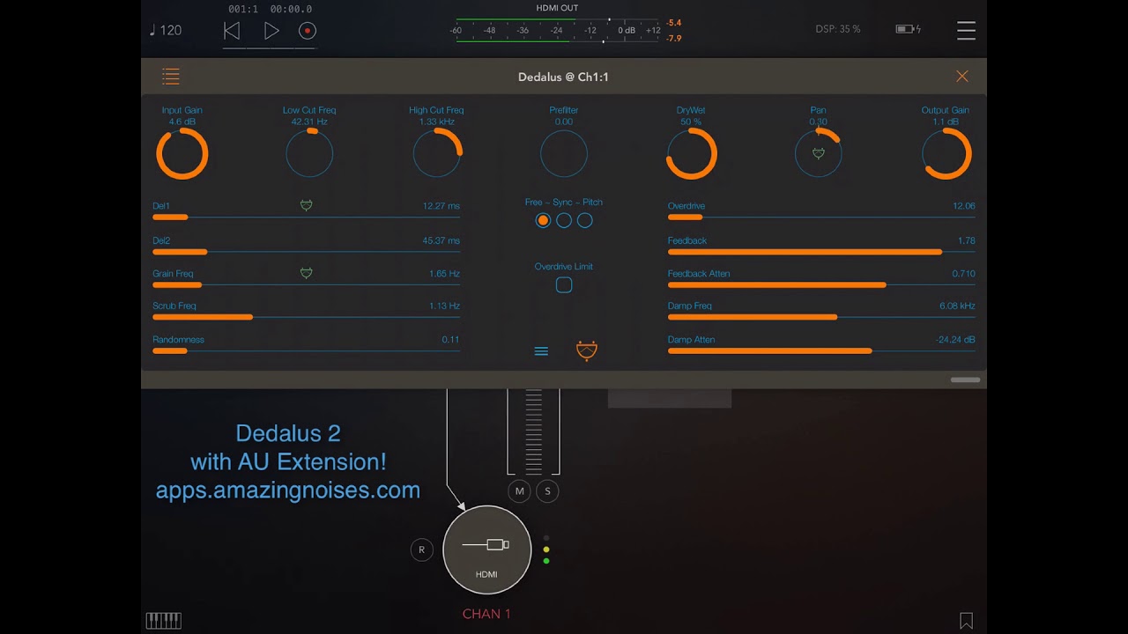Screen dimensions: 1128x634
Task: Click the modulation icon on Grain Freq row
Action: pyautogui.click(x=306, y=273)
